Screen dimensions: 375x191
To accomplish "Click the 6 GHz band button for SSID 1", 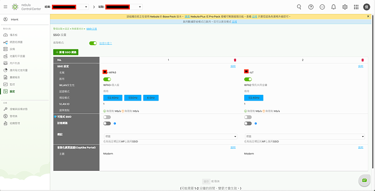I will 151,98.
